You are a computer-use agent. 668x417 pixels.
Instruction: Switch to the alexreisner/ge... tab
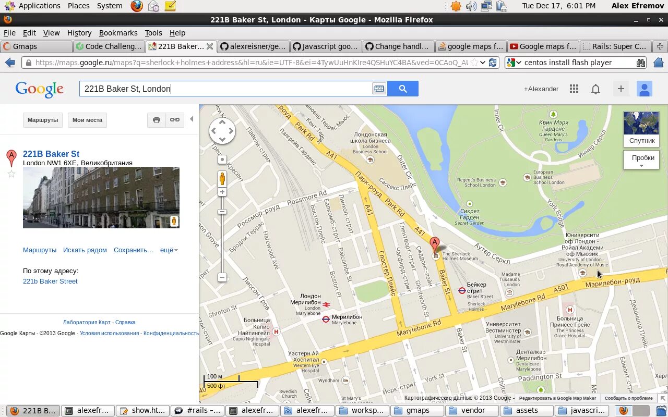tap(253, 46)
